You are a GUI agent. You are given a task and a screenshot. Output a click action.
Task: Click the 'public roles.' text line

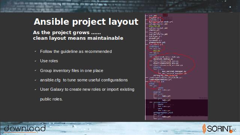click(x=51, y=99)
